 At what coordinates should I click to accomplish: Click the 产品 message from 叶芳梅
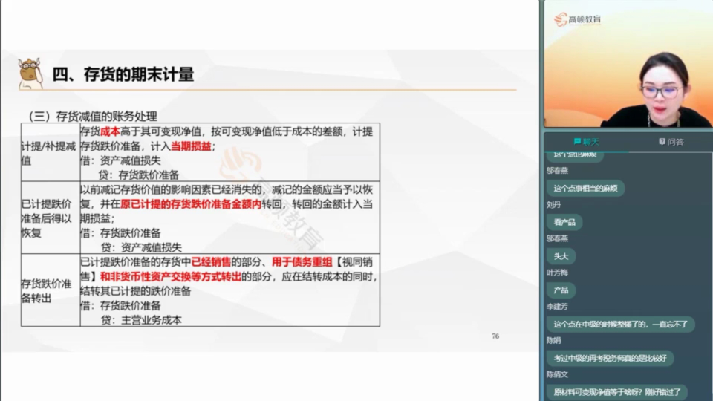tap(561, 290)
